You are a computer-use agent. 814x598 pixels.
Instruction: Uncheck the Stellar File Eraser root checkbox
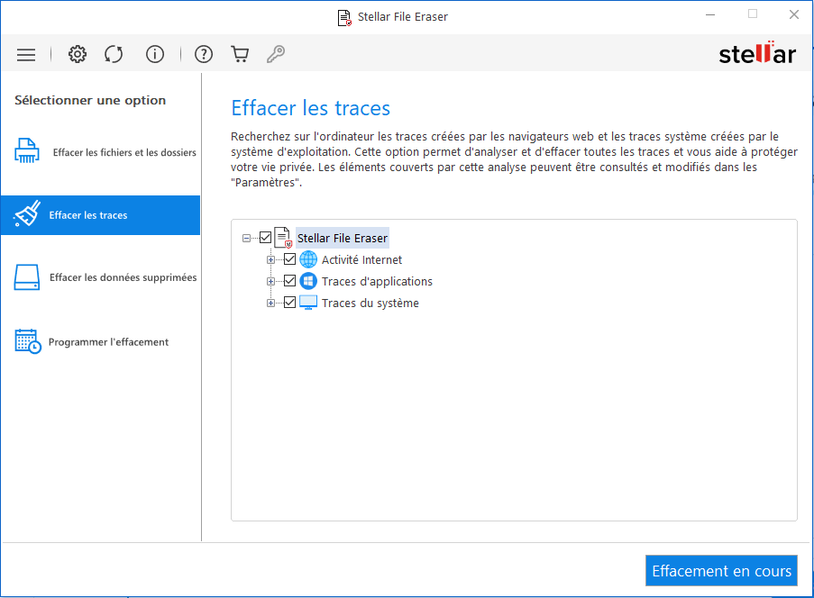tap(265, 238)
